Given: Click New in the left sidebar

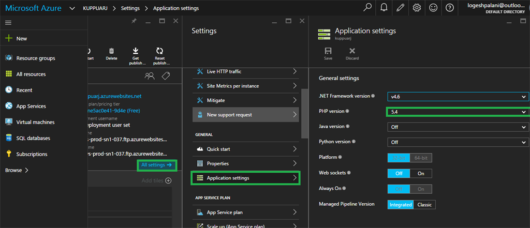Looking at the screenshot, I should click(x=21, y=39).
